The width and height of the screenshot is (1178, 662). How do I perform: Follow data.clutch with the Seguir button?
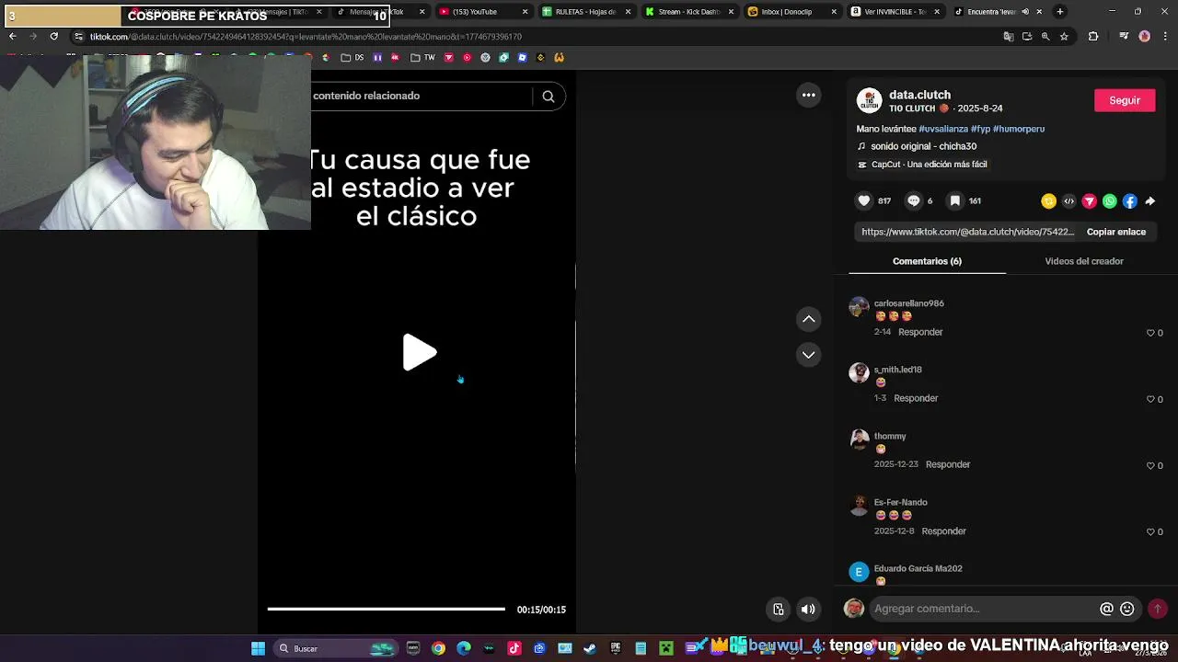point(1125,100)
